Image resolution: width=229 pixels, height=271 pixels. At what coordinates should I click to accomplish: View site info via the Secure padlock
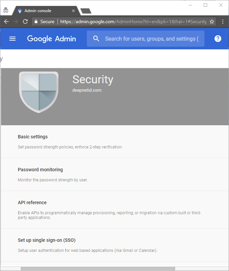36,21
